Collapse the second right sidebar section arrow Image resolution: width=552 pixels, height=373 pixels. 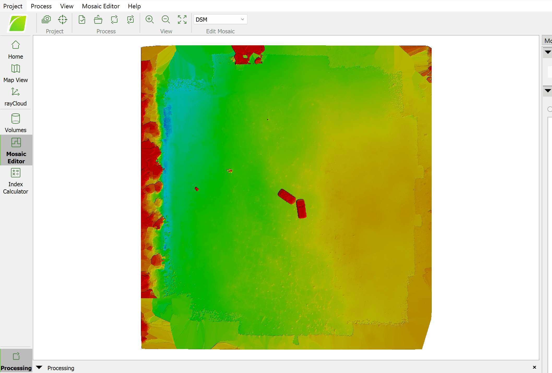(x=548, y=91)
